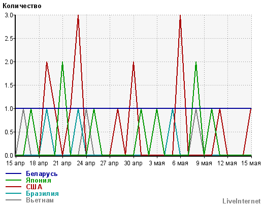Click the 1.5 value axis label
264x206 pixels.
click(x=9, y=85)
